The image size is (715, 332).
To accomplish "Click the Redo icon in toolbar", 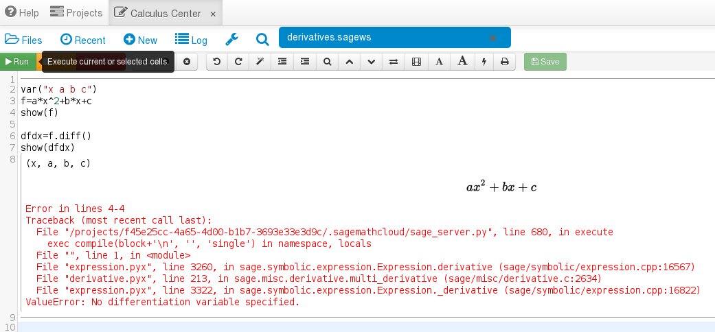I will [238, 62].
